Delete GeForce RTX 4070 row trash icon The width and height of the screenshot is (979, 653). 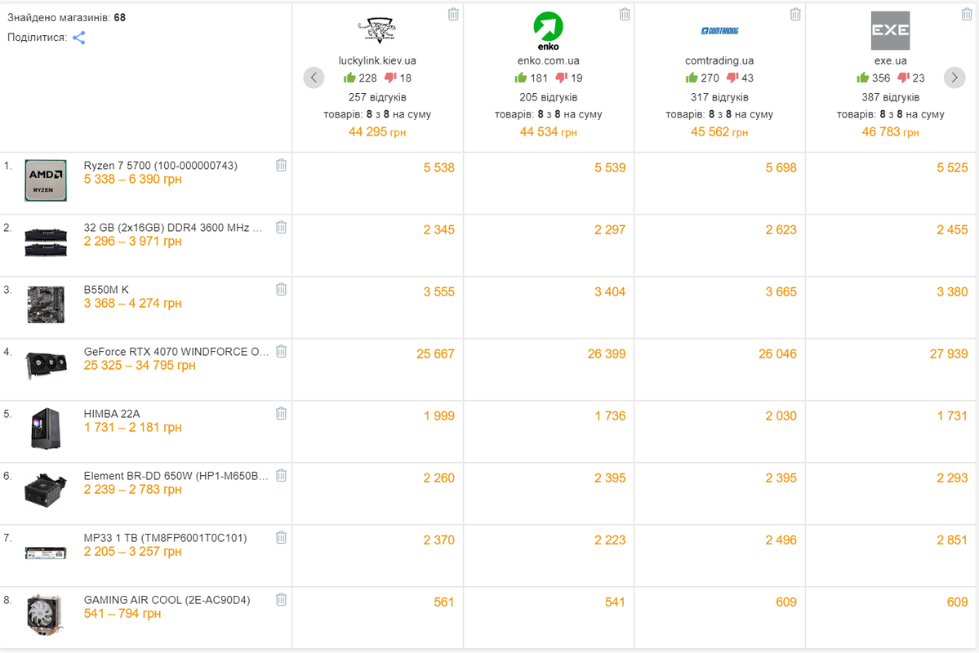282,352
